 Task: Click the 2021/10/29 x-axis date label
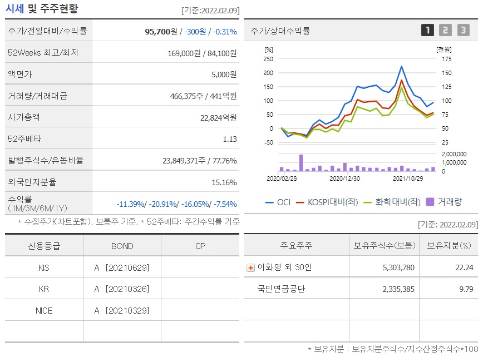coord(408,178)
